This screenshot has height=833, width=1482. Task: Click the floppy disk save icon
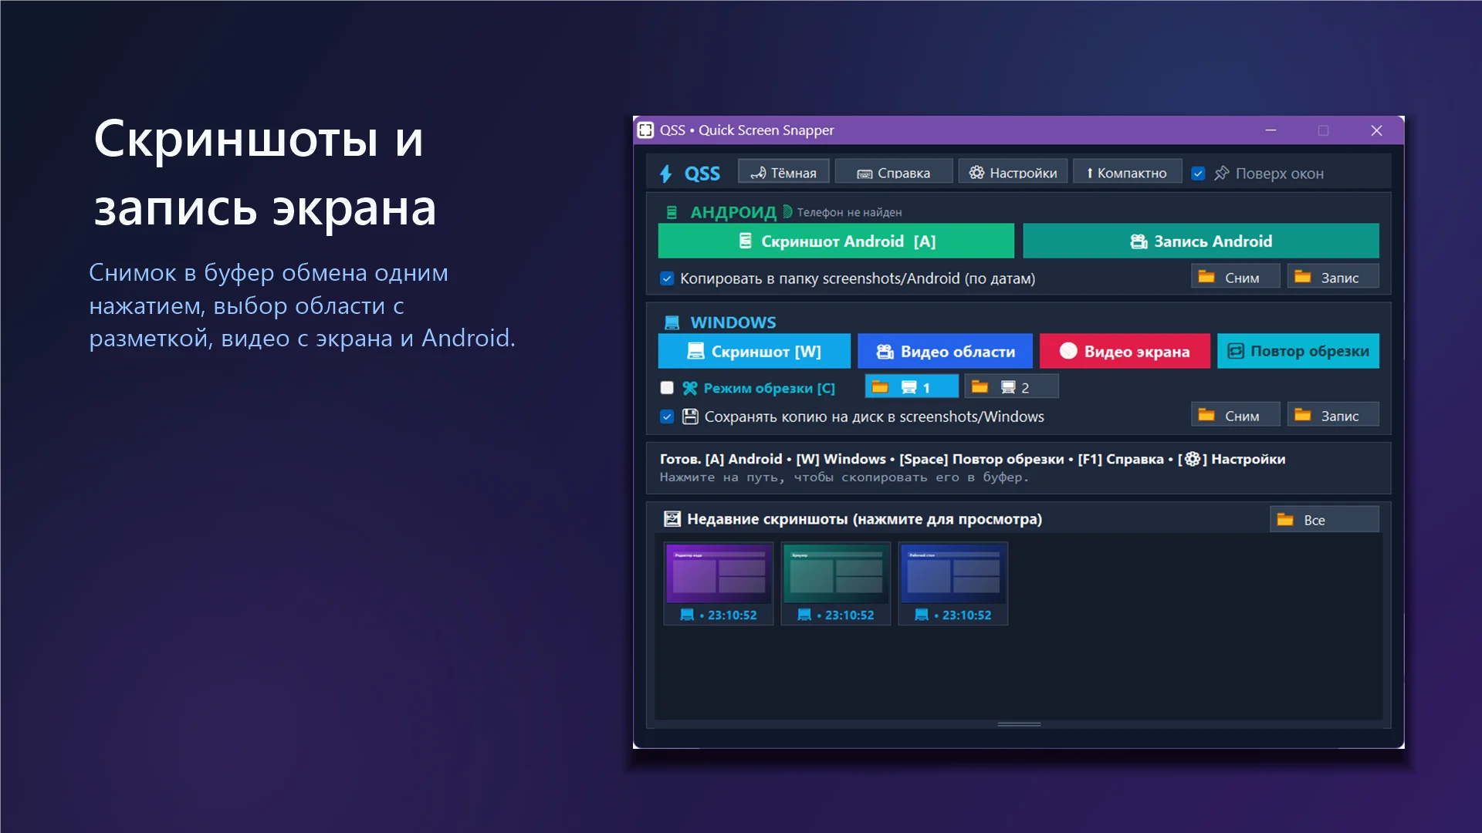690,416
